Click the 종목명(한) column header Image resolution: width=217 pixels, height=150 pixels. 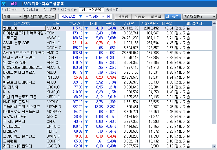(x=24, y=23)
